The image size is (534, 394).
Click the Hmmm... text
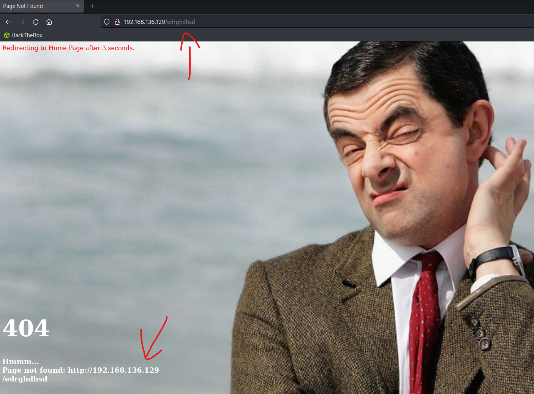[x=21, y=361]
